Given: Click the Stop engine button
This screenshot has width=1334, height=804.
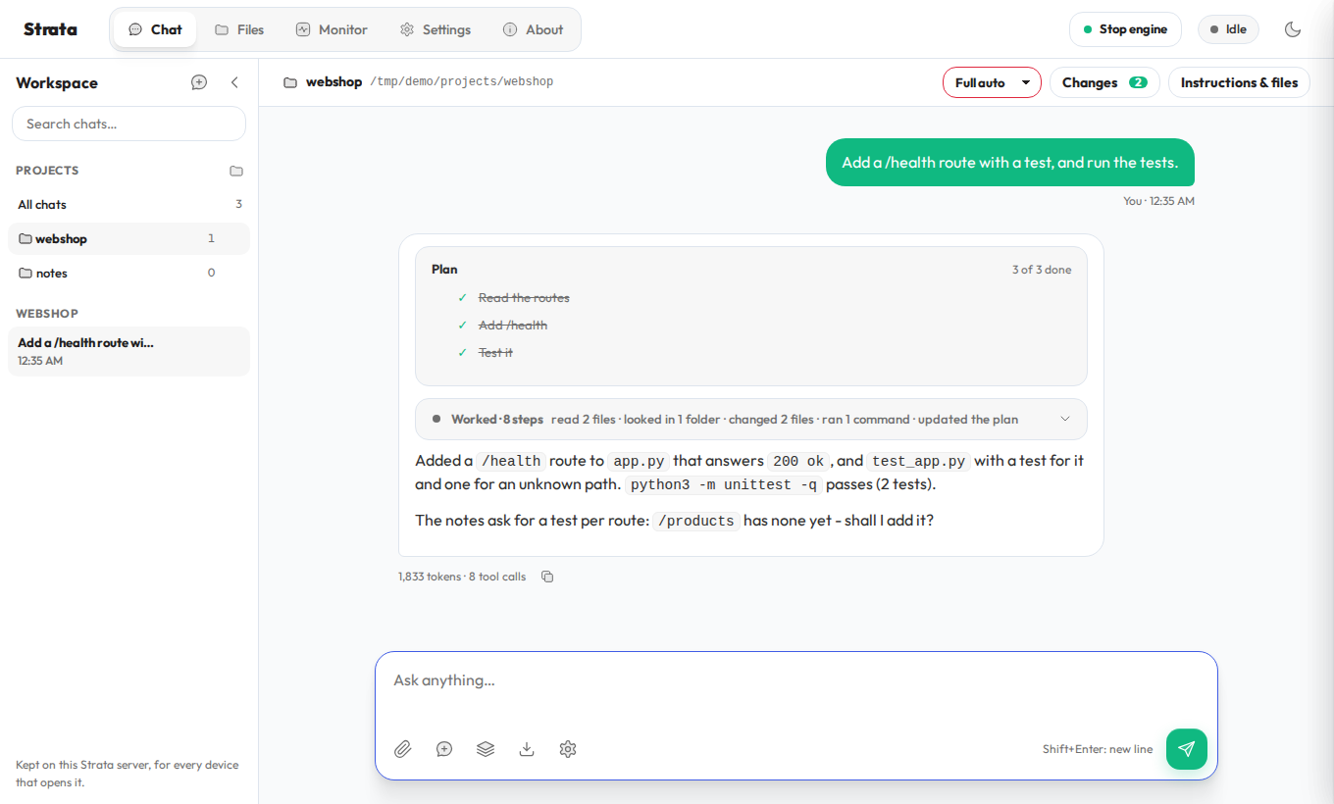Looking at the screenshot, I should 1125,29.
